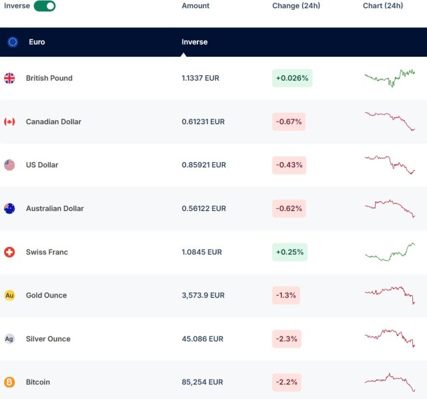427x399 pixels.
Task: Toggle the Inverse switch off
Action: click(x=45, y=6)
